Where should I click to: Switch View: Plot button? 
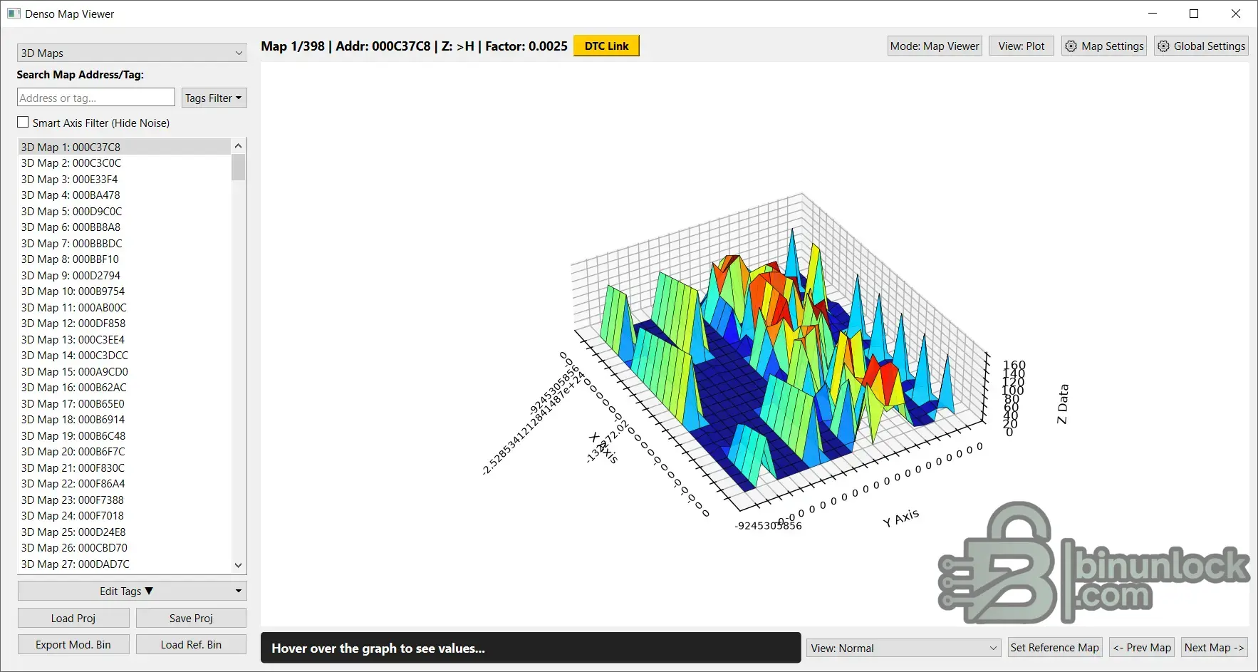tap(1021, 46)
